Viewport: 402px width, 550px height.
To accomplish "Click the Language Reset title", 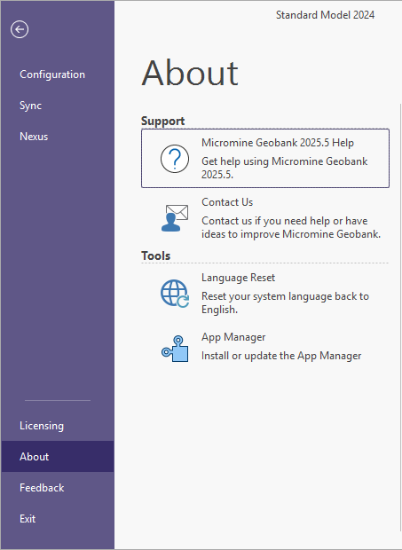I will (x=238, y=278).
